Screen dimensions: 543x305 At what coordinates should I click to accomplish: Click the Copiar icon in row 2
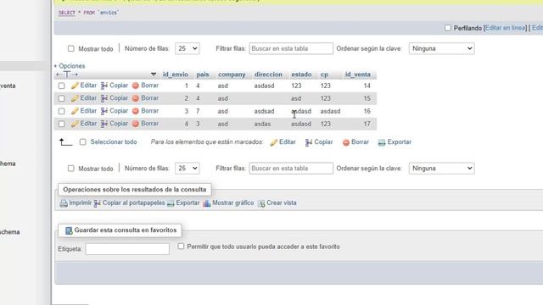click(104, 98)
